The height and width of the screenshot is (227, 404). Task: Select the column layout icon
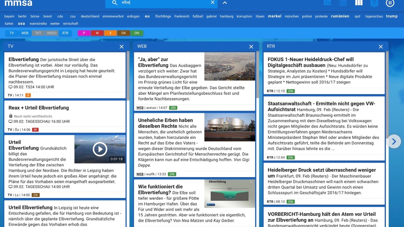(x=359, y=3)
